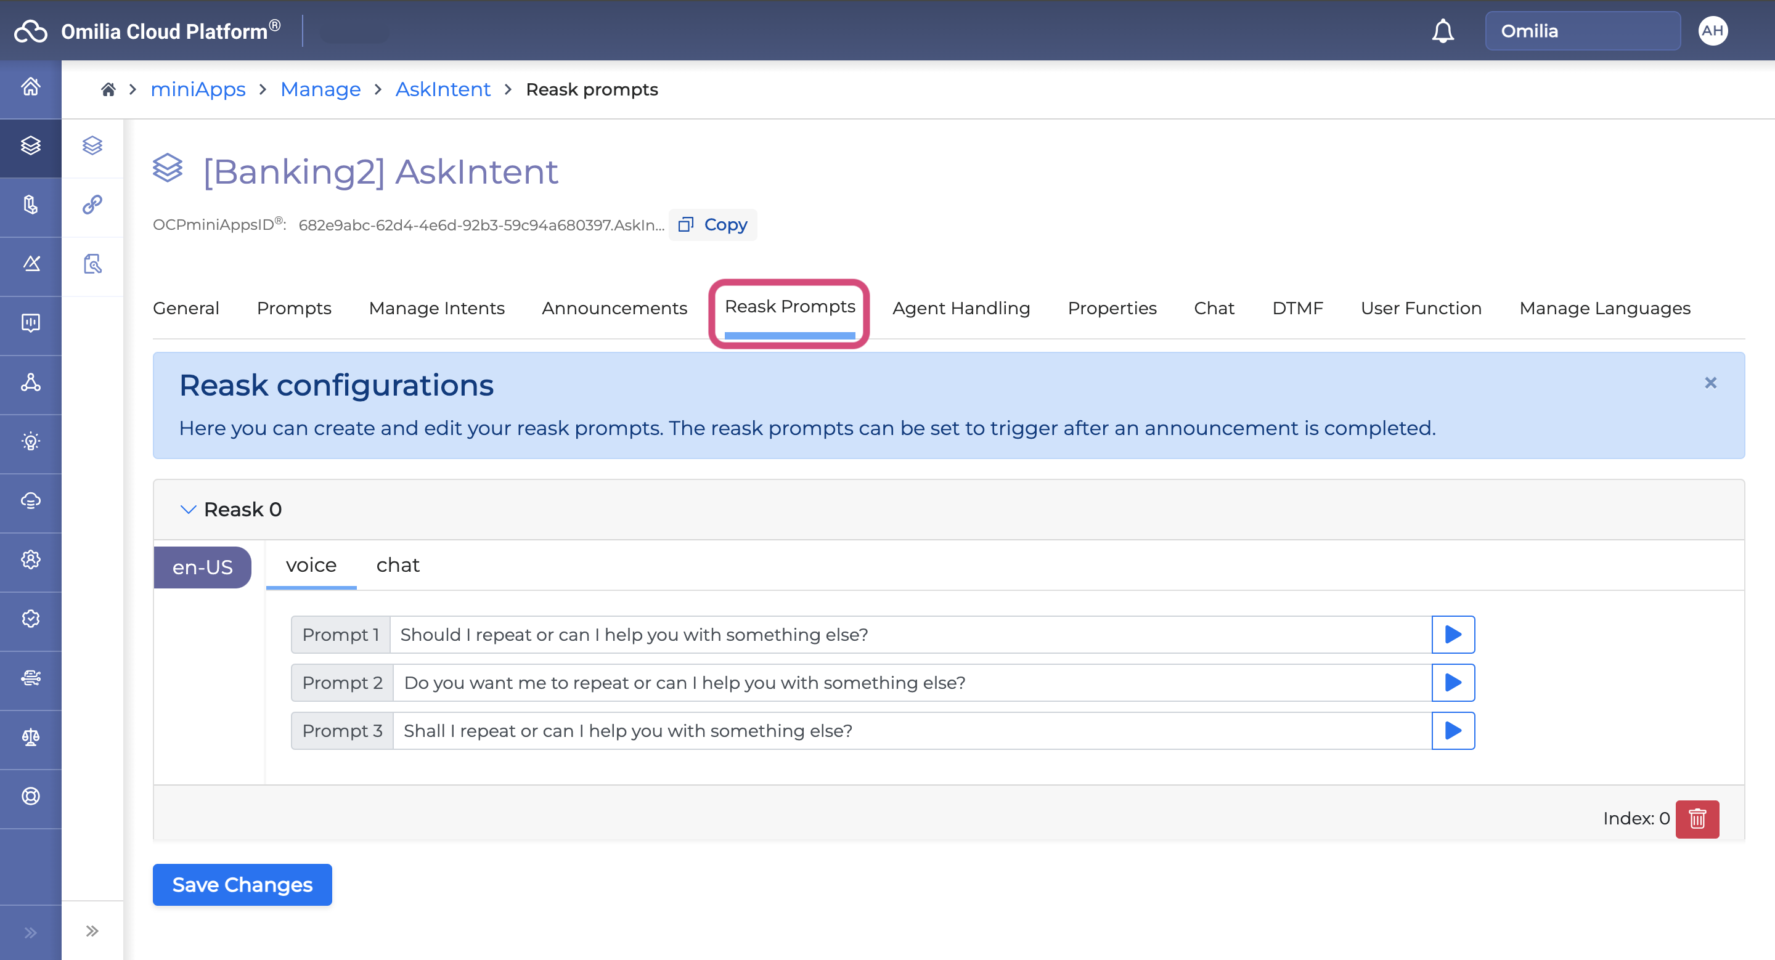The height and width of the screenshot is (960, 1775).
Task: Click the Save Changes button
Action: click(x=242, y=884)
